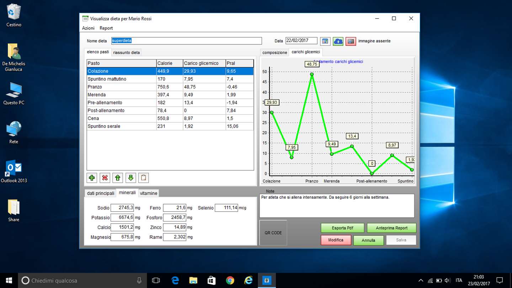Viewport: 512px width, 288px height.
Task: Show hidden tray icons chevron
Action: (421, 281)
